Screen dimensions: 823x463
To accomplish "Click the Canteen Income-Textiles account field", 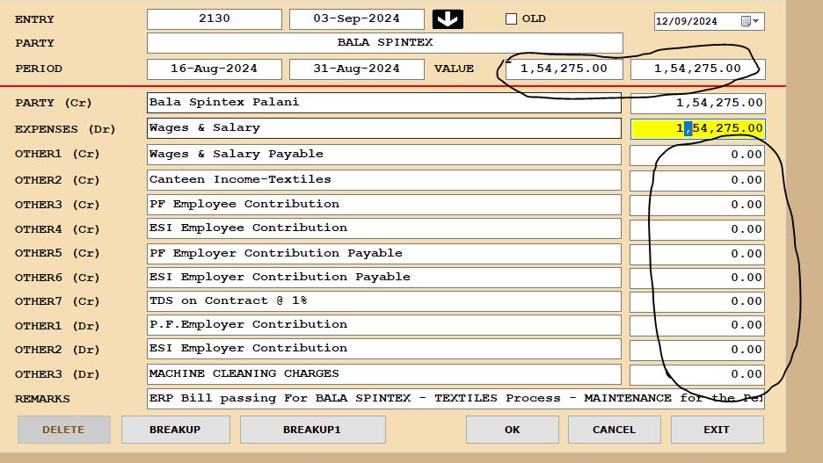I will 384,180.
